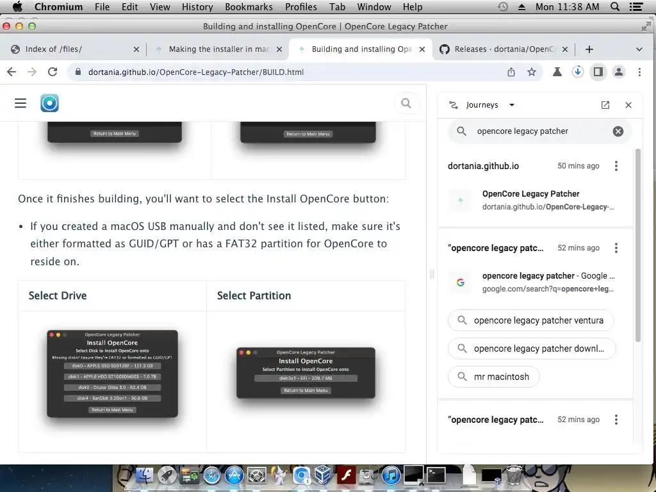This screenshot has width=656, height=492.
Task: Open the profile avatar menu
Action: [619, 72]
